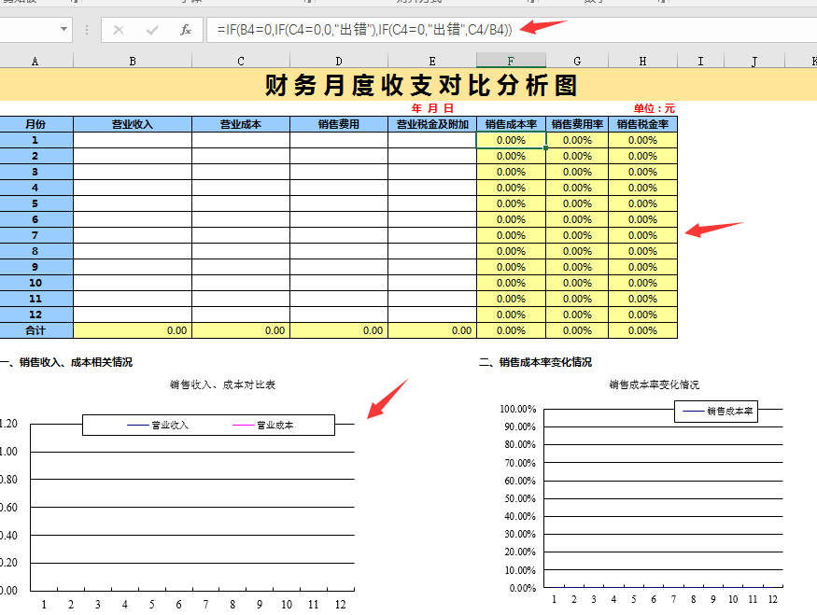Image resolution: width=817 pixels, height=615 pixels.
Task: Click 销售成本率 legend in right chart
Action: tap(717, 411)
